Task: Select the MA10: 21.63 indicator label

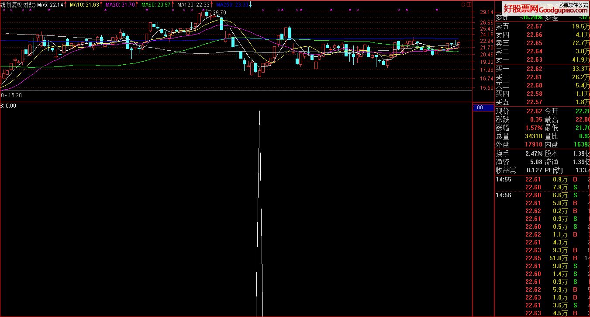Action: pyautogui.click(x=85, y=4)
